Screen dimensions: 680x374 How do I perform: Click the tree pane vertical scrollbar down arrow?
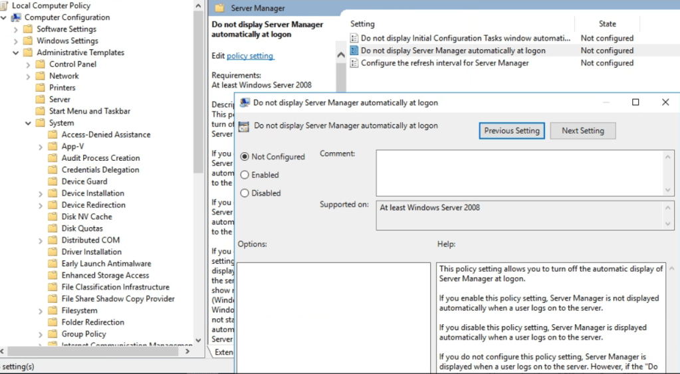(x=198, y=340)
